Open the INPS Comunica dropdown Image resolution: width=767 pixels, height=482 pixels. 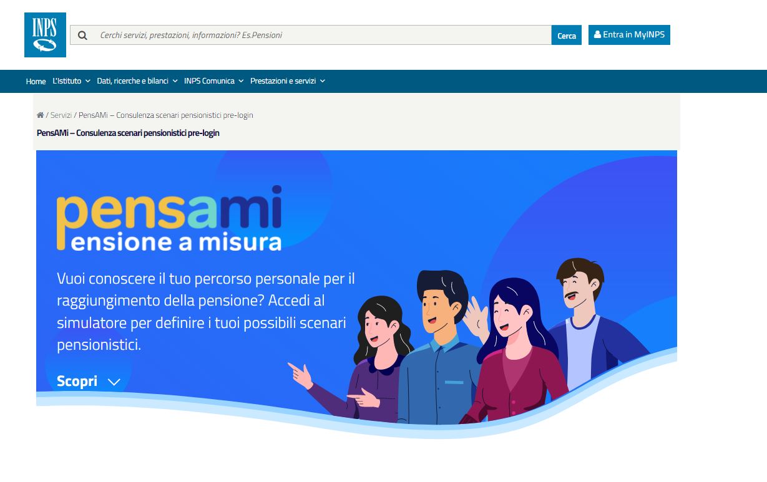214,81
